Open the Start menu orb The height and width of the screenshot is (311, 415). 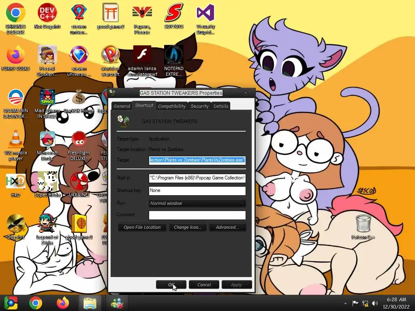11,303
